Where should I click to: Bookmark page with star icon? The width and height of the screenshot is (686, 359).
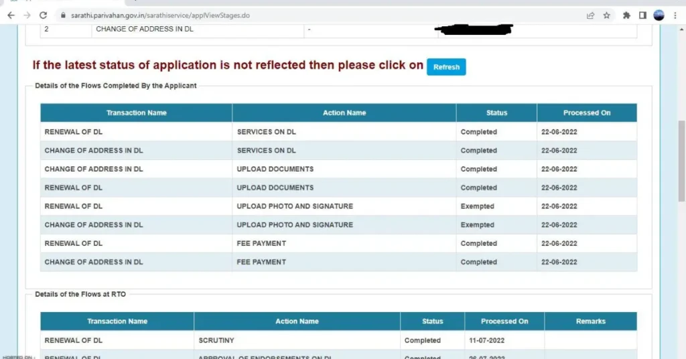click(606, 15)
